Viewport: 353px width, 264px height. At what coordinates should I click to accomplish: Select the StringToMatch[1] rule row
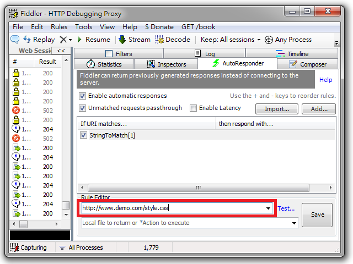coord(206,135)
